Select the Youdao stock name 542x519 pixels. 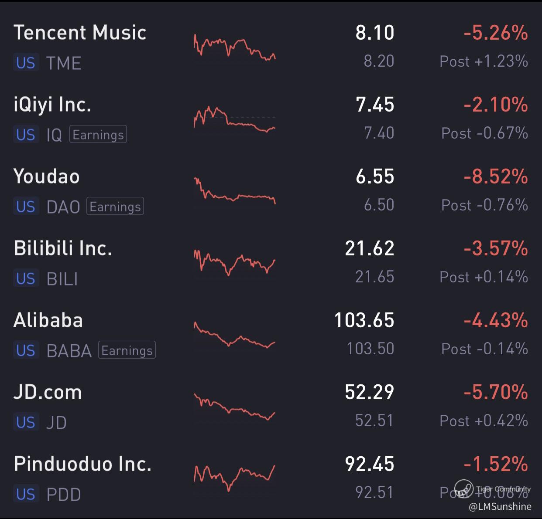47,176
